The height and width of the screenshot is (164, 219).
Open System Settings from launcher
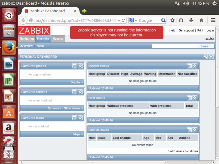coord(9,141)
